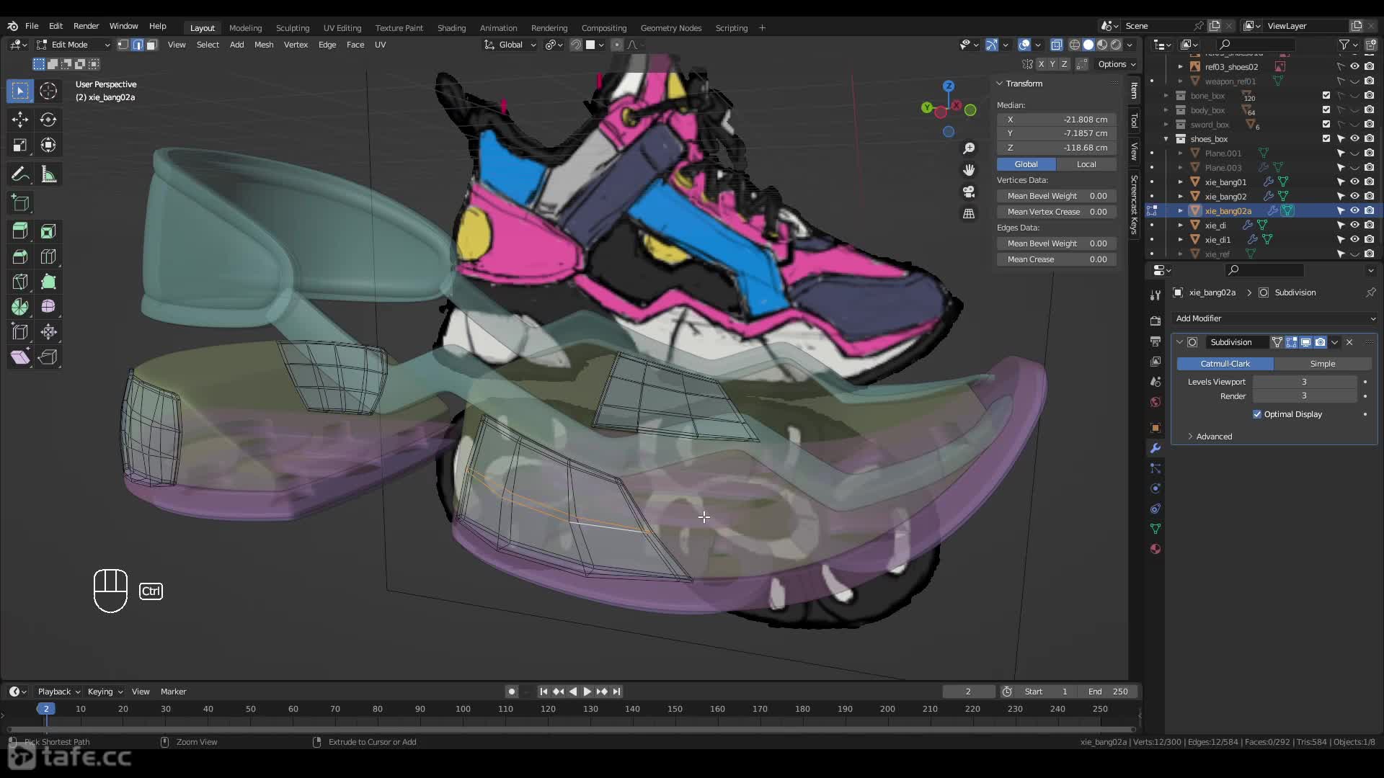Toggle xie_di viewport visibility eye

coord(1354,225)
